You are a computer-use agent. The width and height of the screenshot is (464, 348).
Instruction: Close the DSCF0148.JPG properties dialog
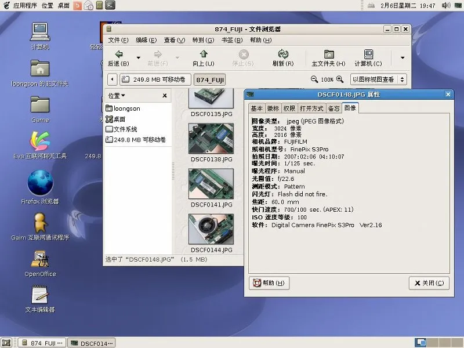tap(448, 95)
